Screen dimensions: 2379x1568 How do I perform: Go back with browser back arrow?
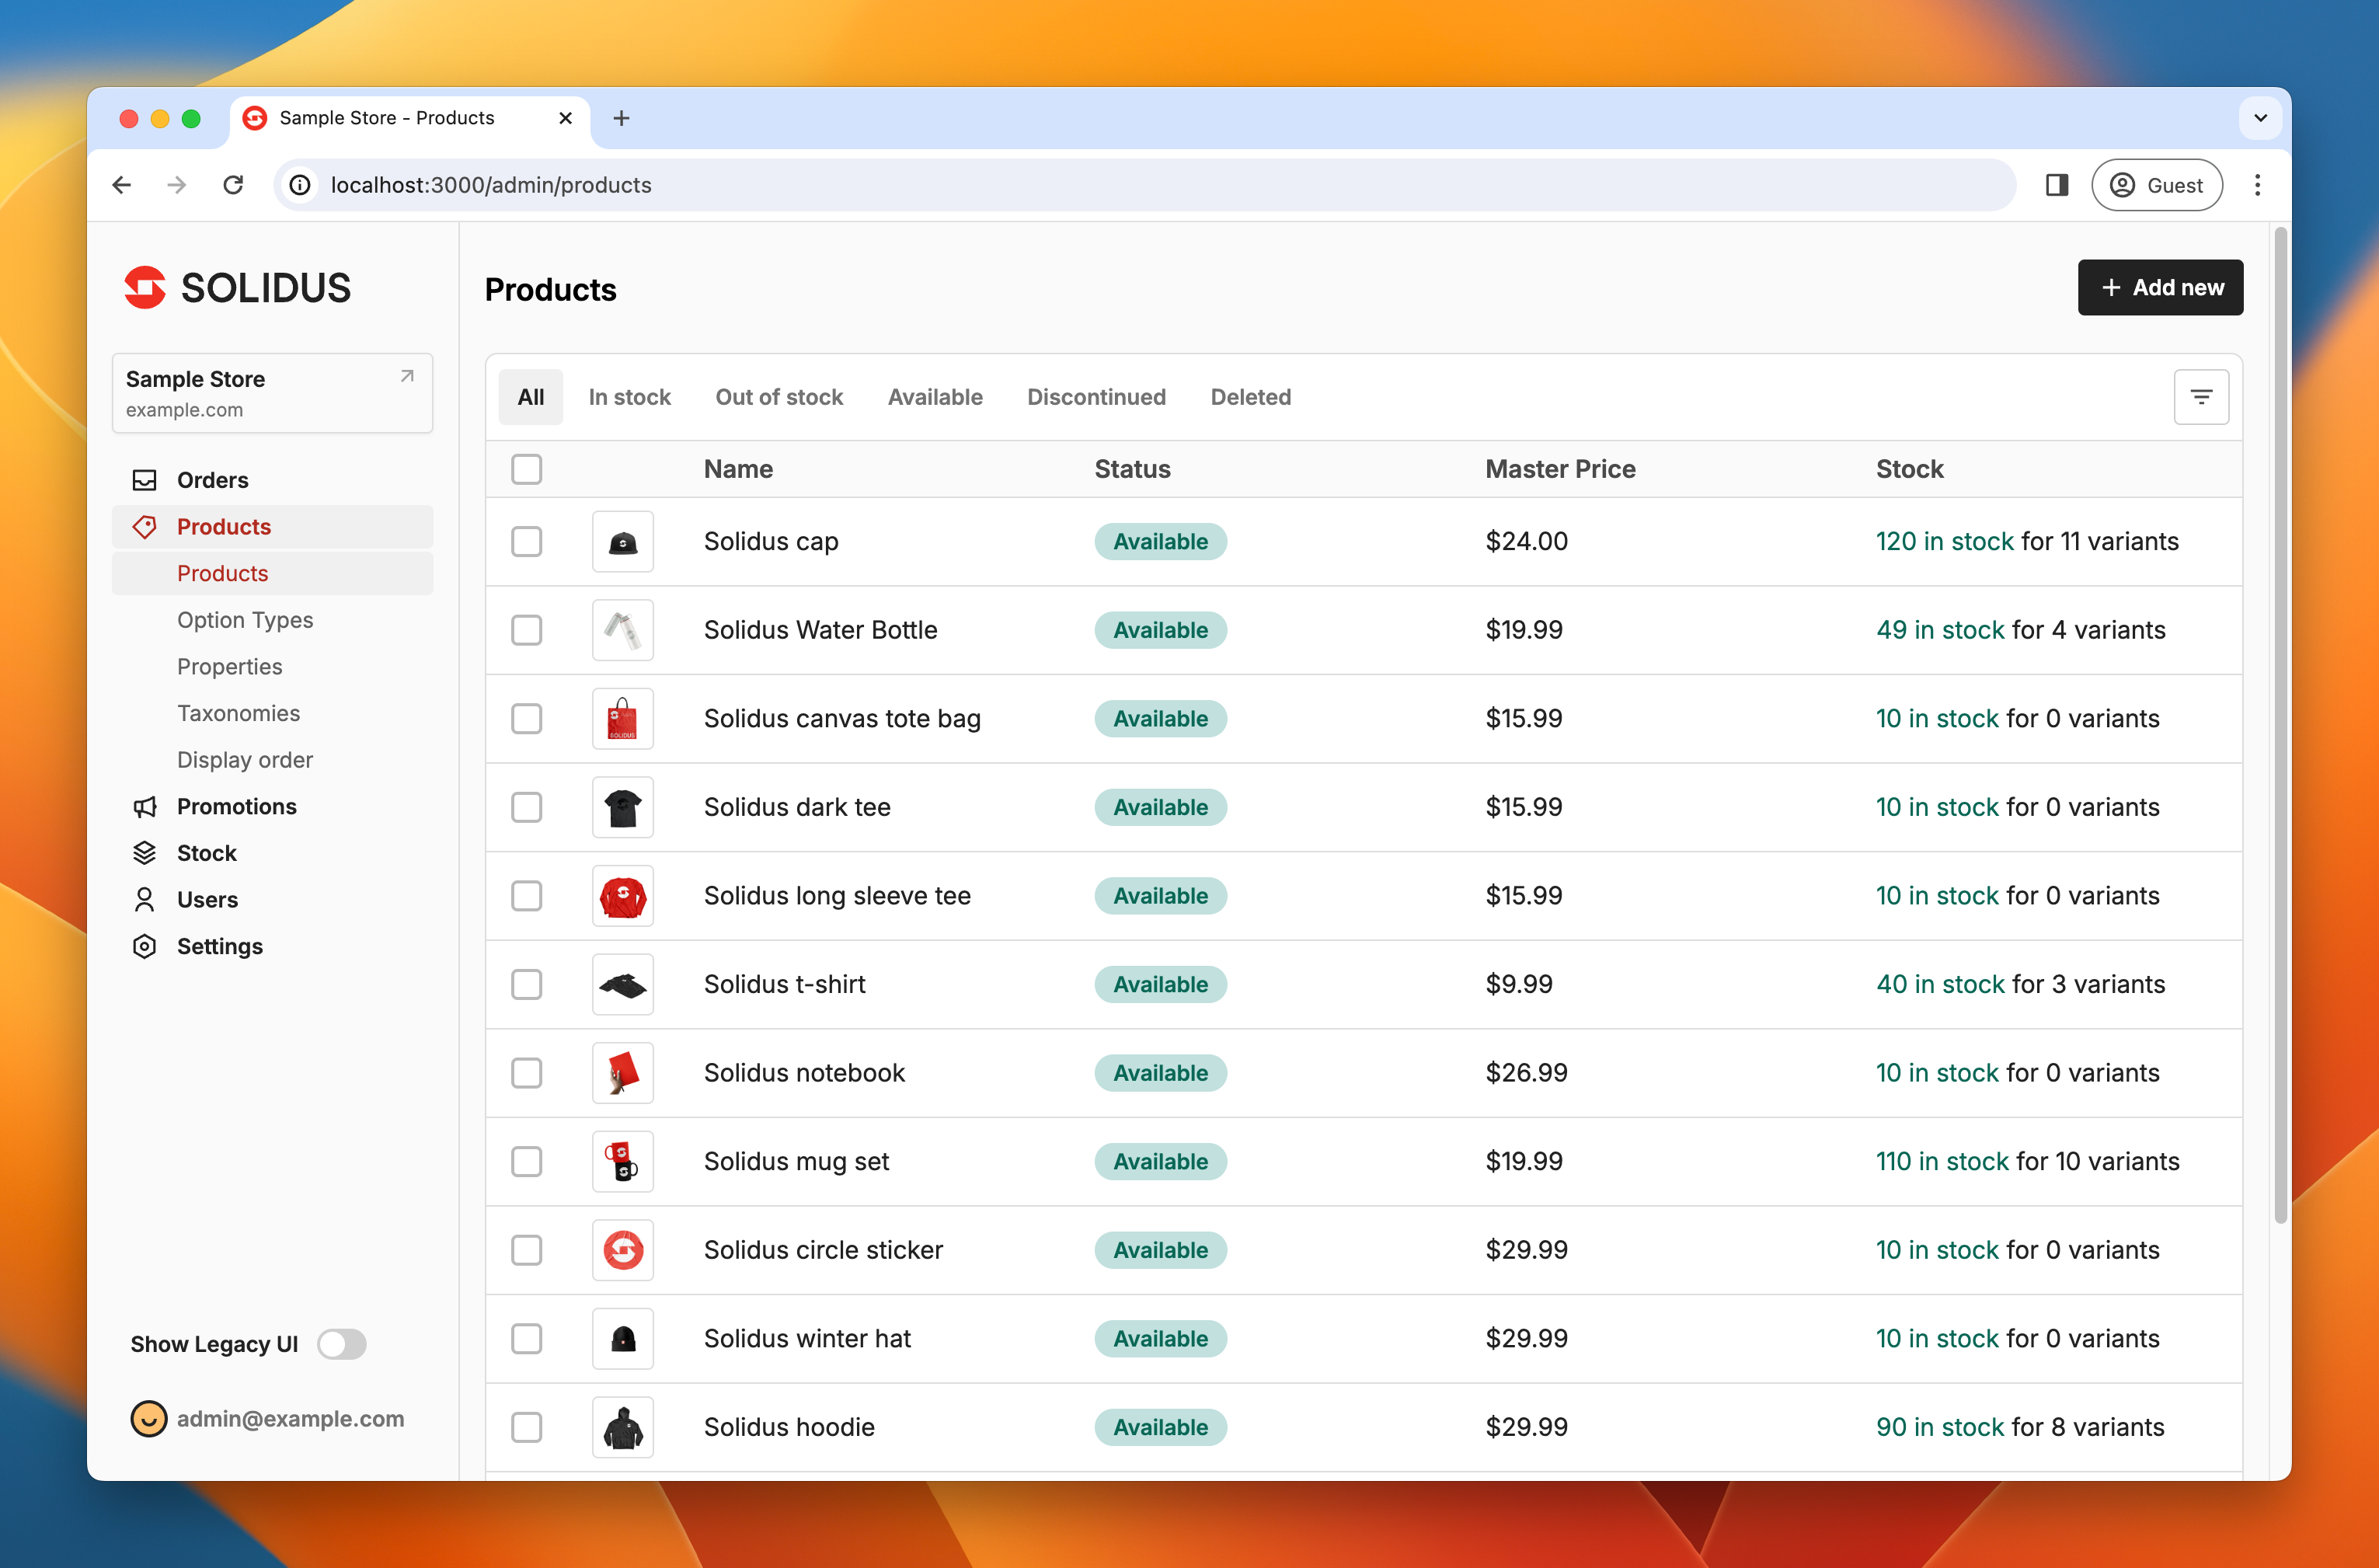[122, 185]
